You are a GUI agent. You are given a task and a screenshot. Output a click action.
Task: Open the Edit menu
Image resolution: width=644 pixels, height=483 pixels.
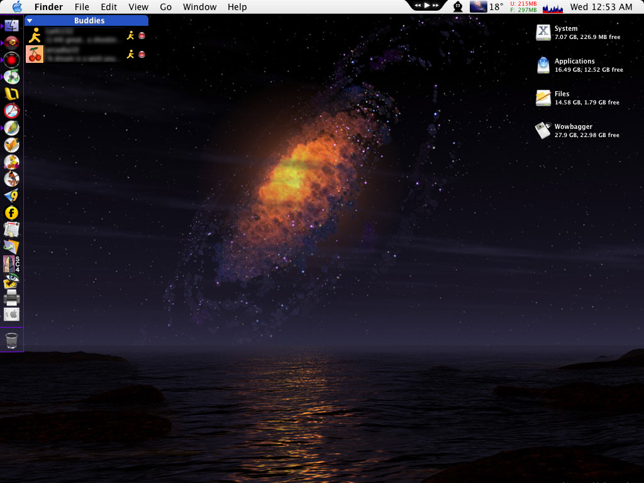click(x=109, y=7)
